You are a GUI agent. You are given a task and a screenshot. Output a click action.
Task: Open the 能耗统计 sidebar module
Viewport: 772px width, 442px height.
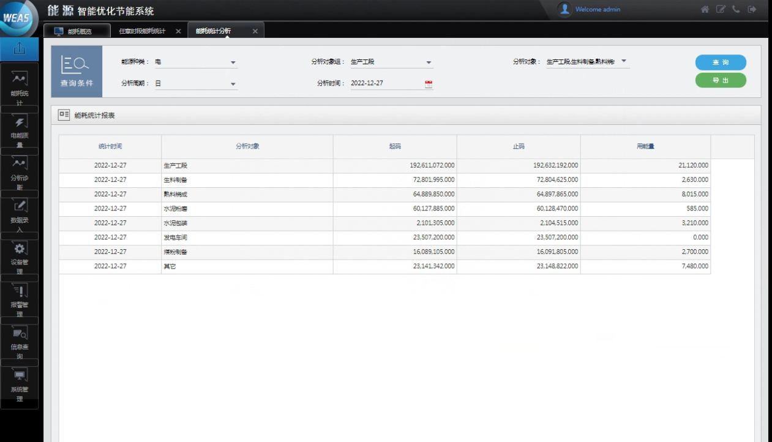(x=20, y=86)
